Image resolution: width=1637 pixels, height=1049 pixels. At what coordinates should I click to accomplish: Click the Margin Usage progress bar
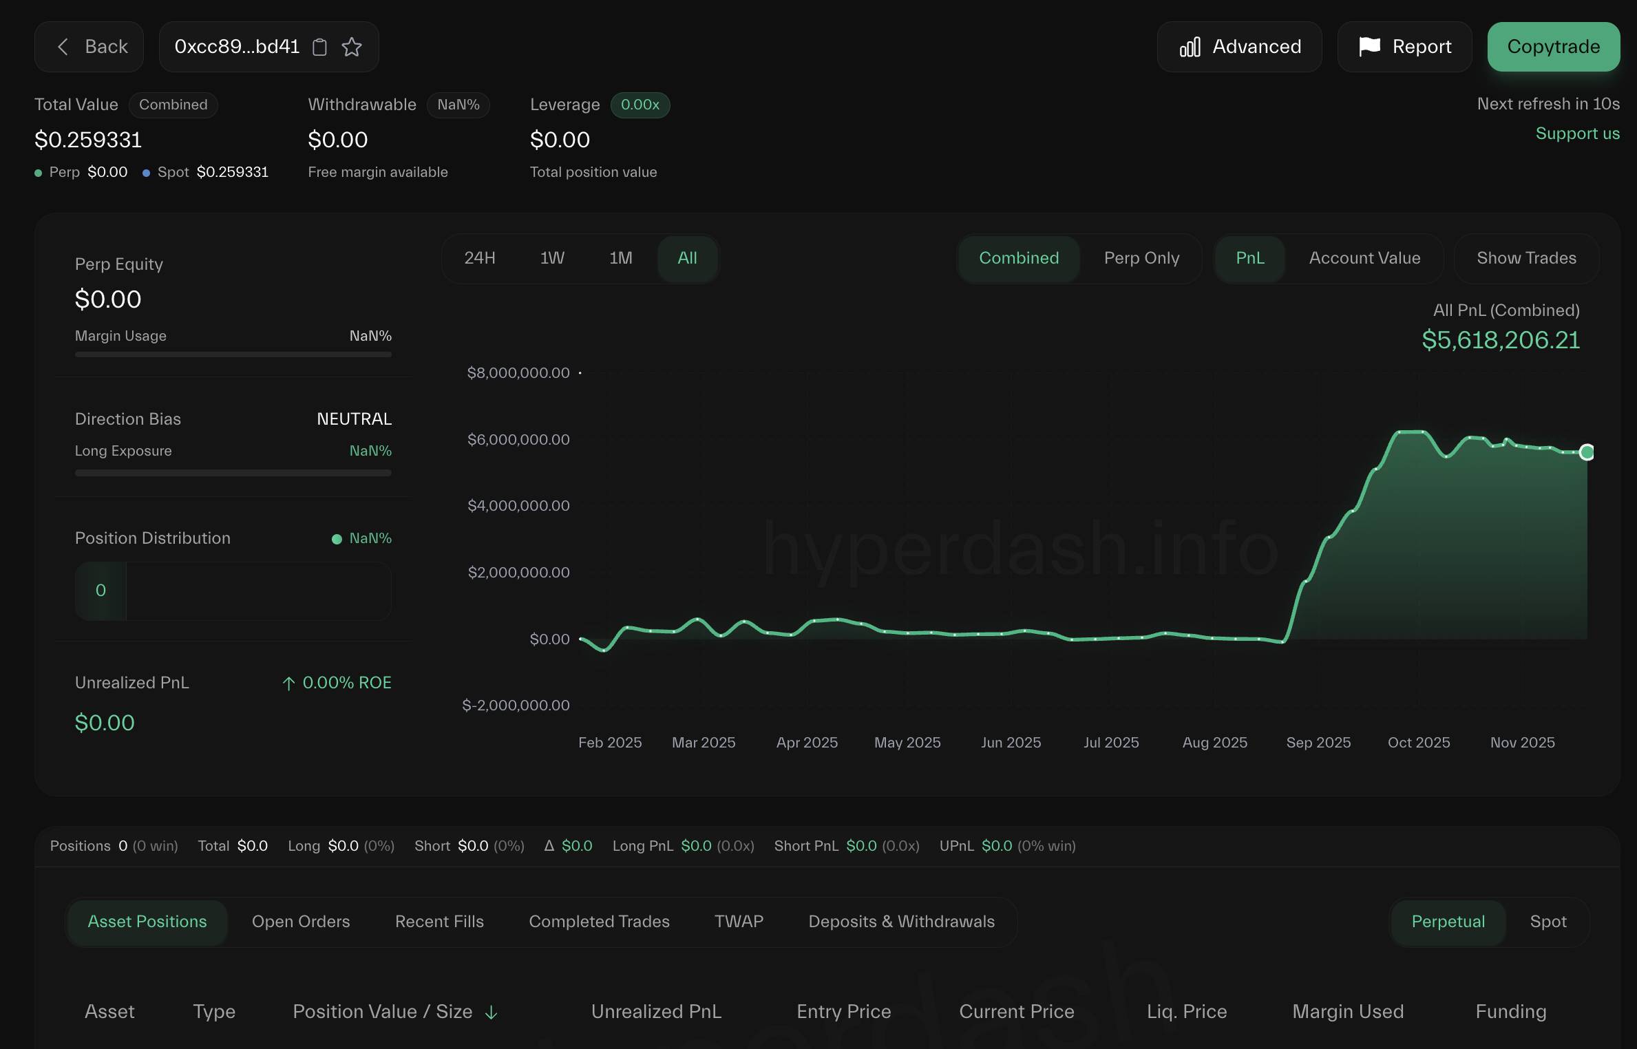[x=233, y=354]
